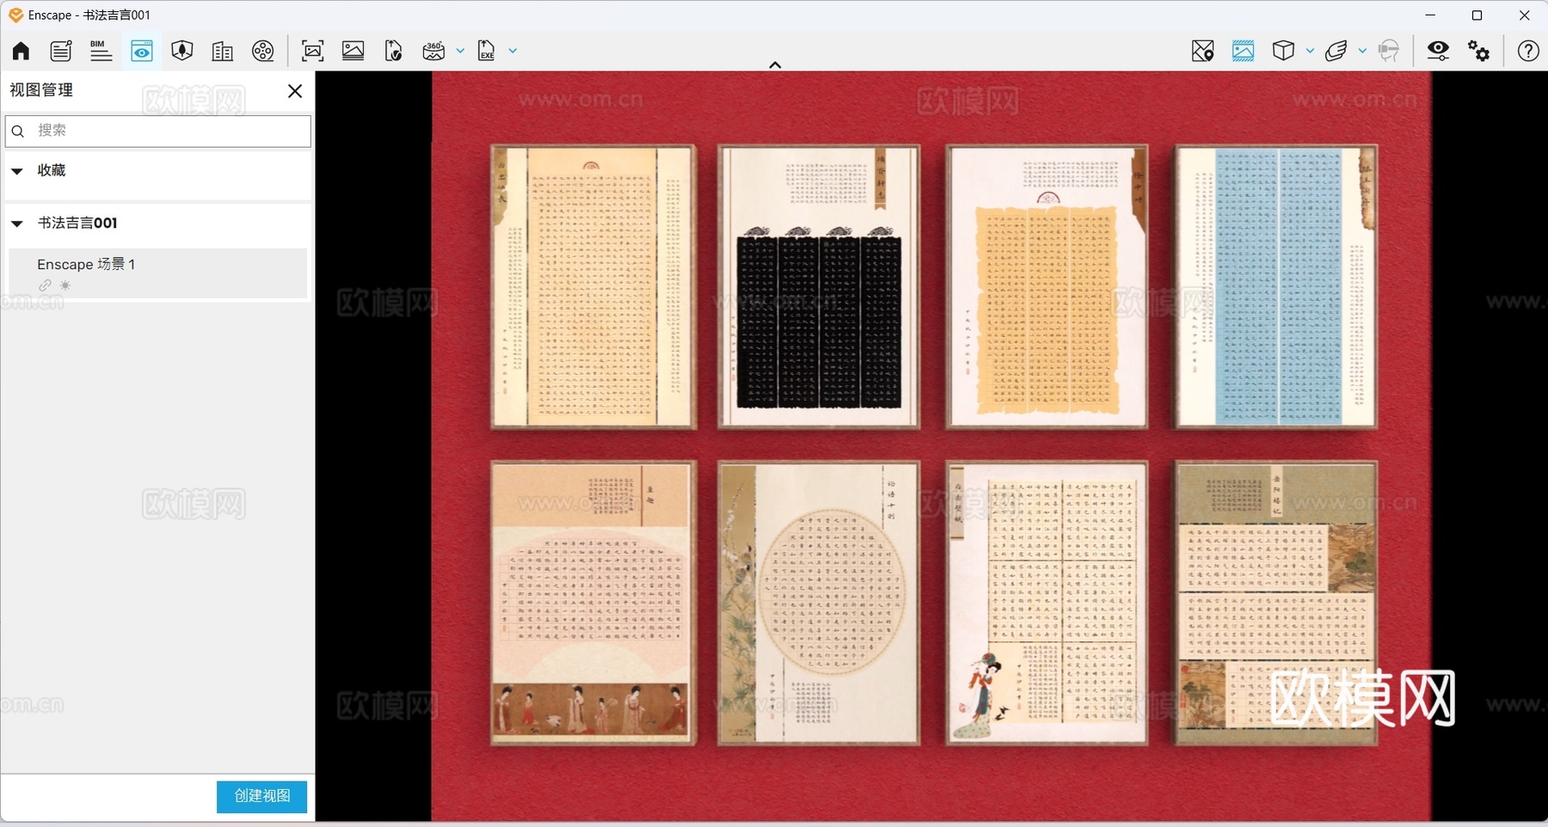Open General Settings gears icon
The height and width of the screenshot is (827, 1548).
1479,51
